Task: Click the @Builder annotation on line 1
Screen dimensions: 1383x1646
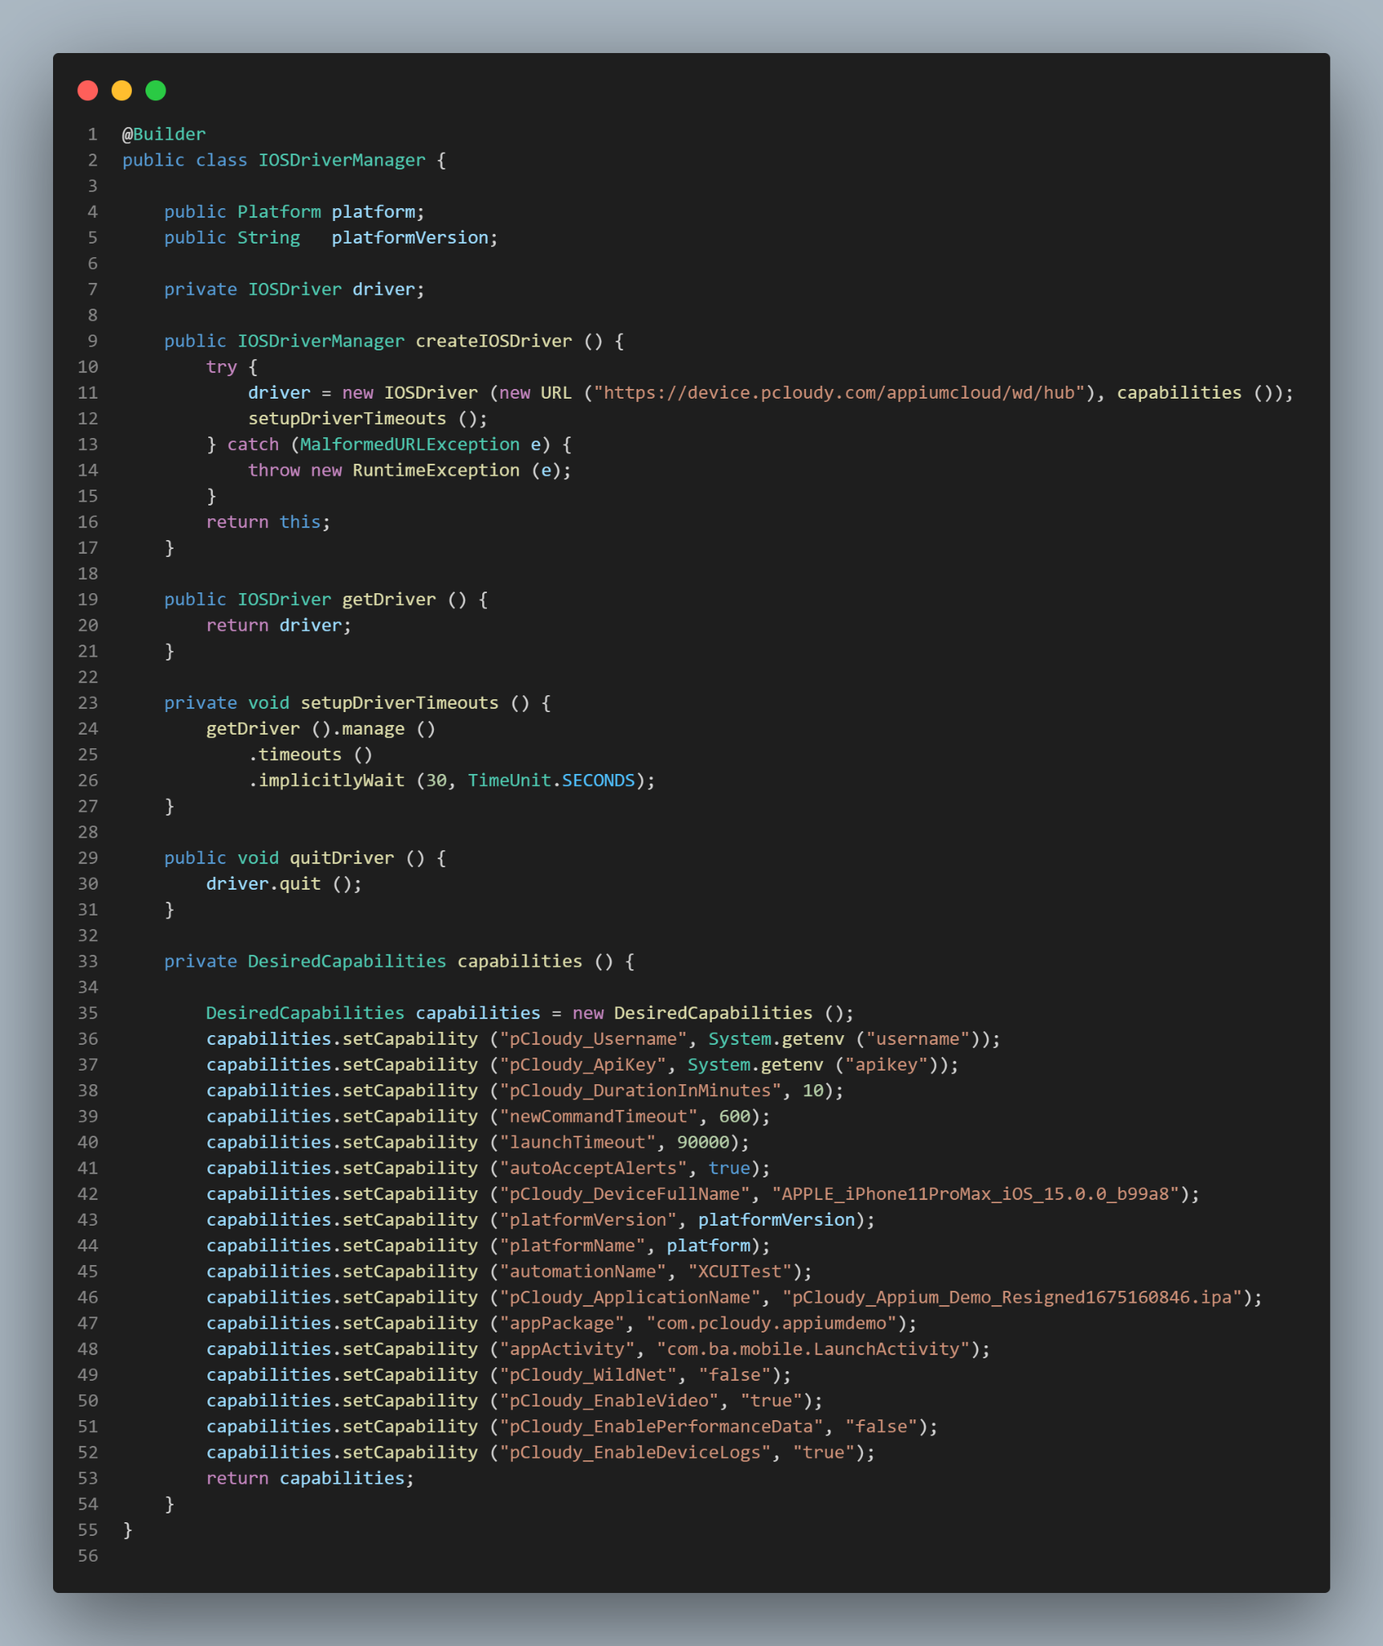Action: coord(164,134)
